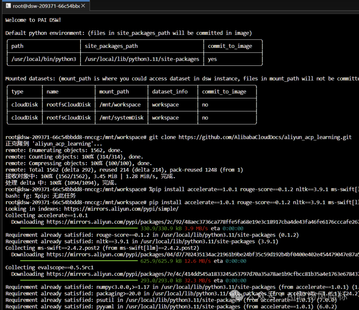
Task: Click the '12.6 MB/s' download speed value
Action: click(197, 261)
